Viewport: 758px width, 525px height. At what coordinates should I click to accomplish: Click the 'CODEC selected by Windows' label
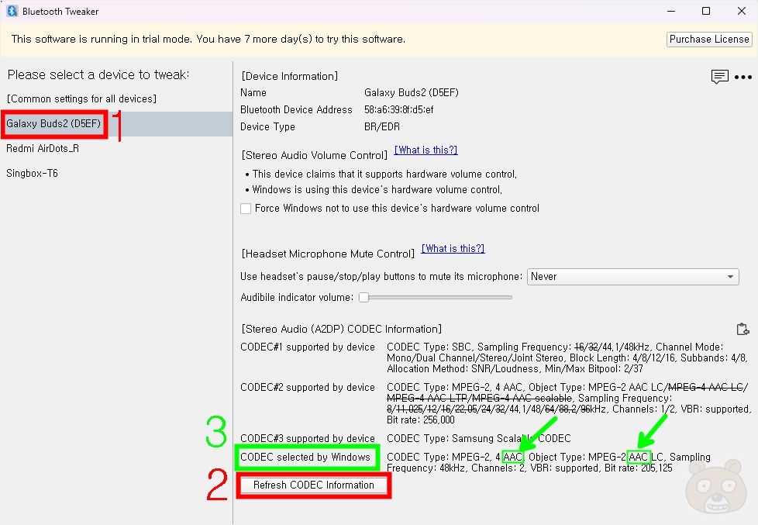coord(305,458)
